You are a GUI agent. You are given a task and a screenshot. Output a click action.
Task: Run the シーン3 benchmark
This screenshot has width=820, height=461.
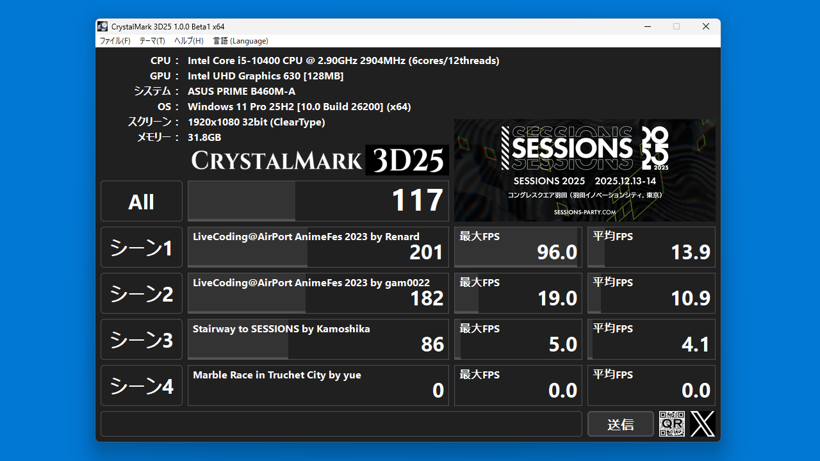click(x=141, y=339)
